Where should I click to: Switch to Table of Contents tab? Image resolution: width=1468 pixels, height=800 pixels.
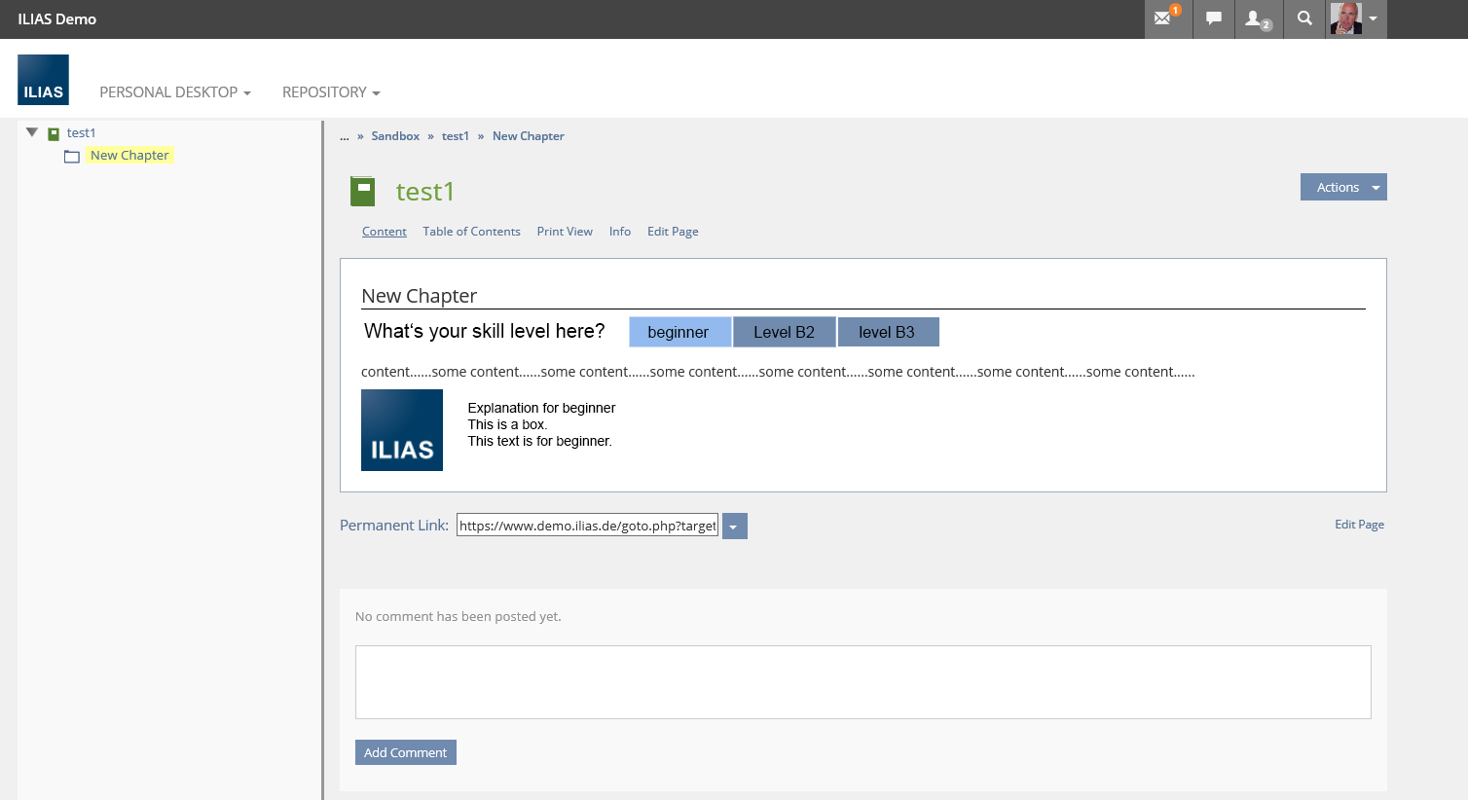pyautogui.click(x=471, y=232)
